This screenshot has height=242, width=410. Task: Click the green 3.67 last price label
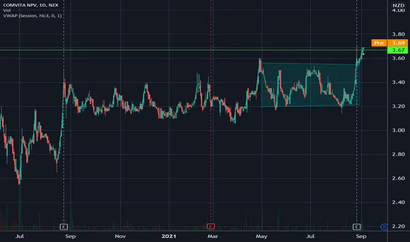397,50
